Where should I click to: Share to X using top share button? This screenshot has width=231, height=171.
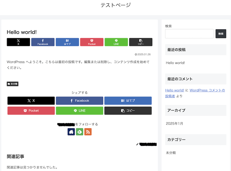(18, 42)
